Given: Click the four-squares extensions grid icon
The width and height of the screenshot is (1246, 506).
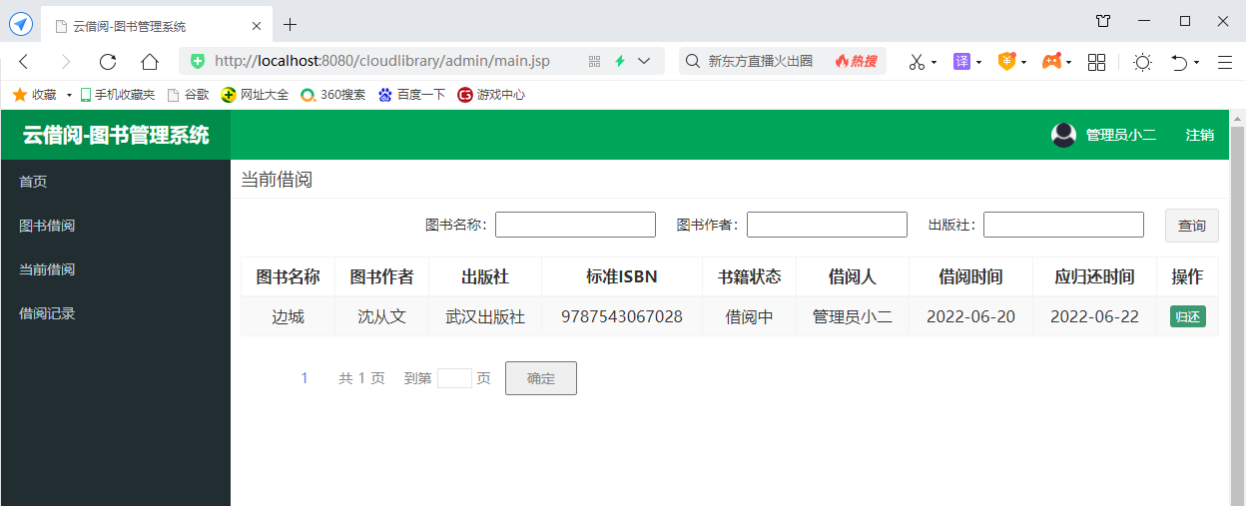Looking at the screenshot, I should 1096,62.
